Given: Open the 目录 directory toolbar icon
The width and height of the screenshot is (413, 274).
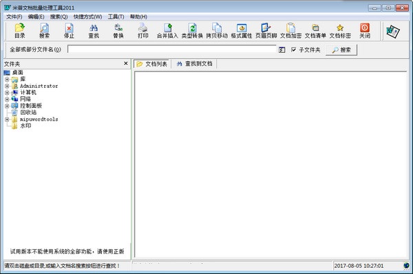Looking at the screenshot, I should click(x=20, y=31).
